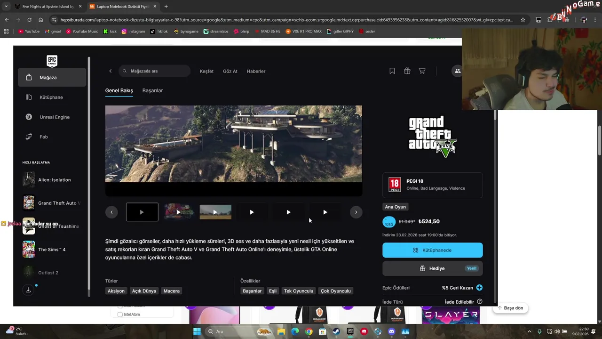
Task: Open the Chrome home button
Action: 41,20
